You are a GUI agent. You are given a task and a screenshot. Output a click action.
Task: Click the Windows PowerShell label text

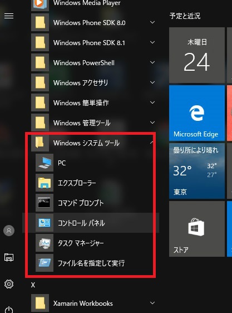point(84,63)
